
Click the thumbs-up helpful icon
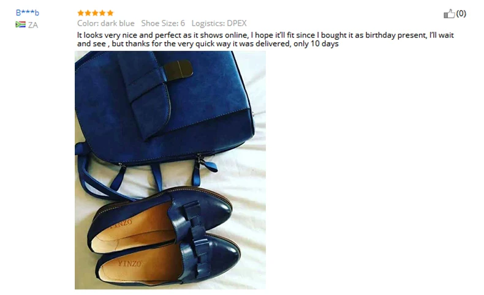[449, 13]
